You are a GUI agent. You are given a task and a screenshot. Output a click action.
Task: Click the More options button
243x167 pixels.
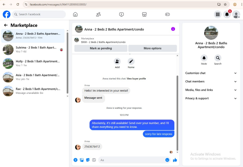[153, 48]
